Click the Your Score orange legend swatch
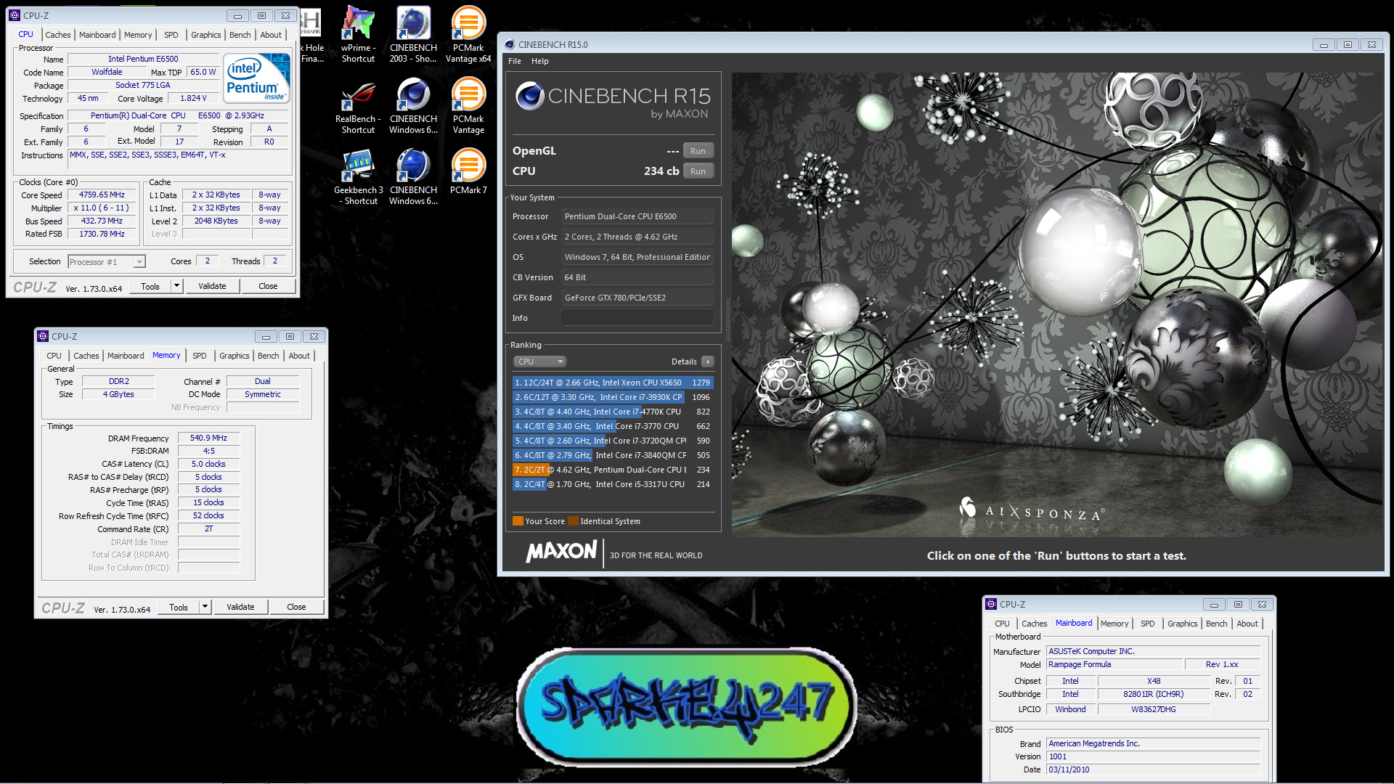This screenshot has width=1394, height=784. coord(518,521)
